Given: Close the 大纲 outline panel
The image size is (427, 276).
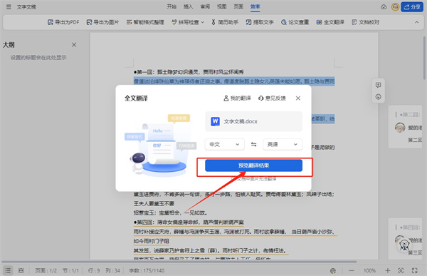Looking at the screenshot, I should click(74, 45).
